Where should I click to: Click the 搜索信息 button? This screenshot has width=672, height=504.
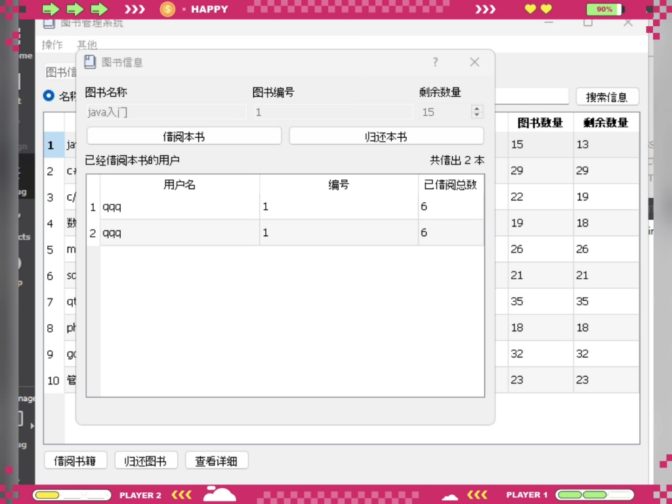607,97
